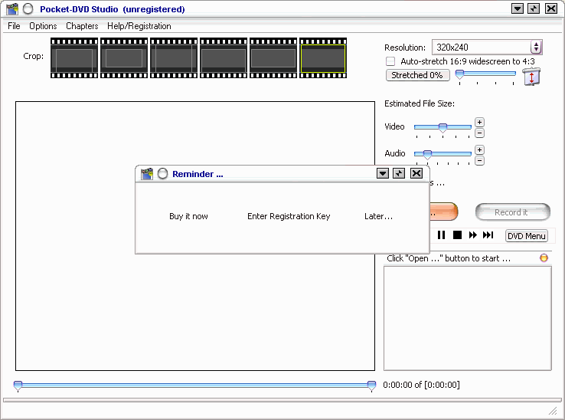The image size is (565, 420).
Task: Click the round button in the Reminder title bar
Action: click(162, 173)
